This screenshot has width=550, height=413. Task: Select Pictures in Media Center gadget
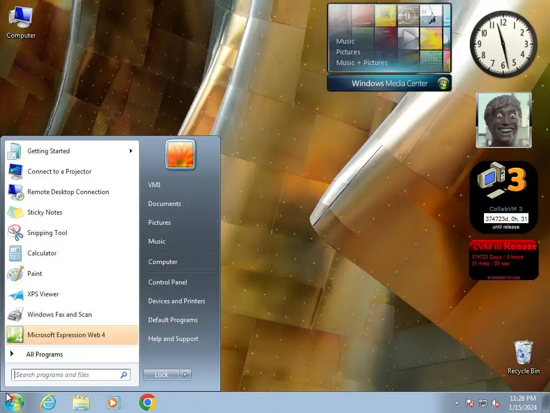point(348,52)
